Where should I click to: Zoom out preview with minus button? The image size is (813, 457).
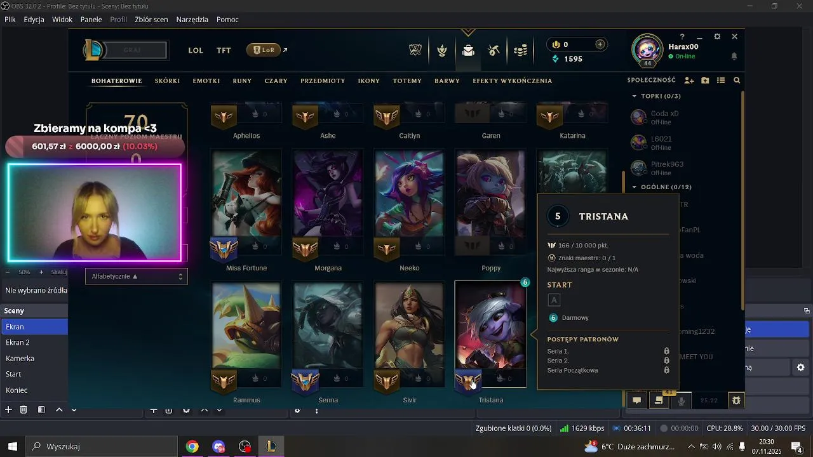pos(8,272)
